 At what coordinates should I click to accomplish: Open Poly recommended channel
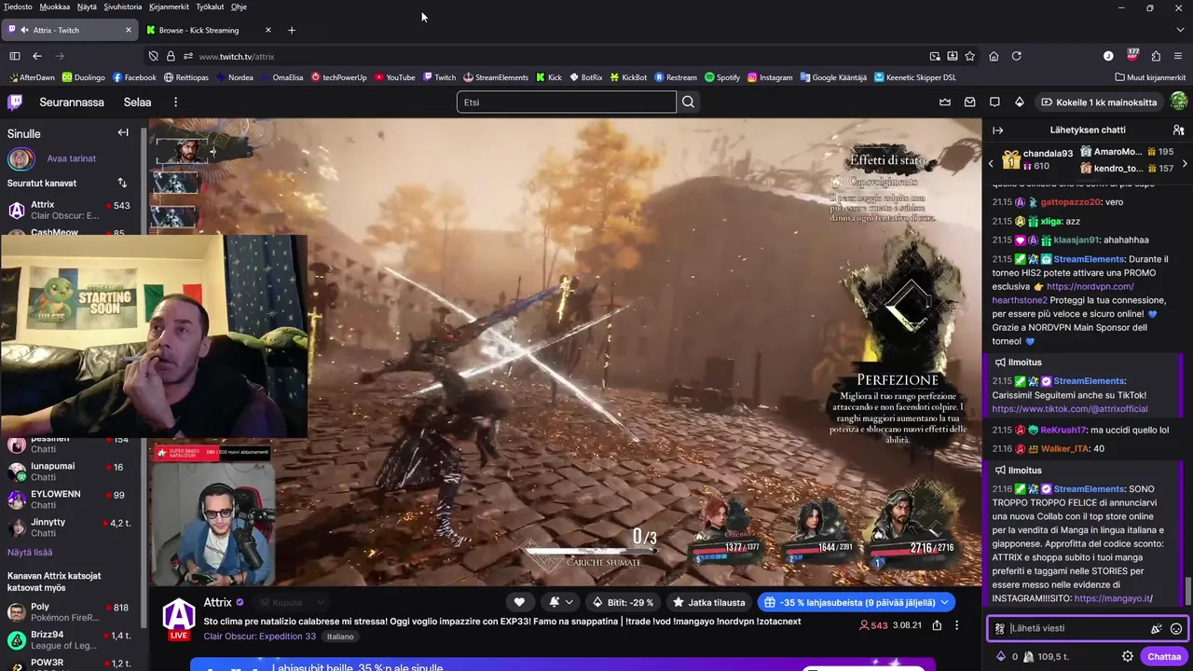[70, 612]
